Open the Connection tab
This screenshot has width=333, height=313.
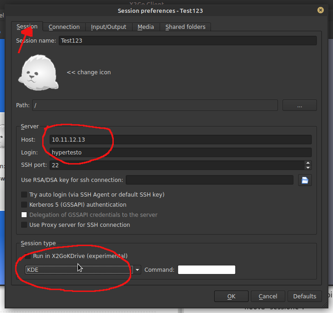[x=64, y=27]
